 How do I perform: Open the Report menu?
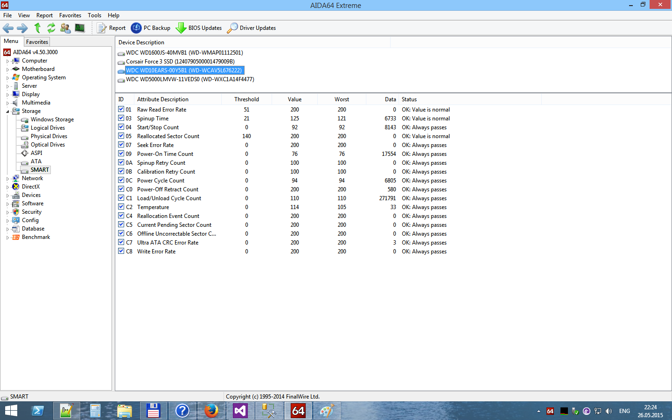(44, 15)
